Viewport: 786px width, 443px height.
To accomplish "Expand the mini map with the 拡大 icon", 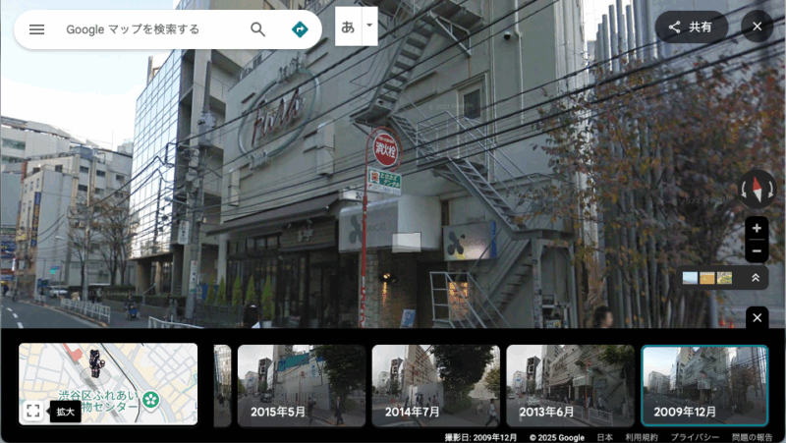I will pyautogui.click(x=33, y=411).
